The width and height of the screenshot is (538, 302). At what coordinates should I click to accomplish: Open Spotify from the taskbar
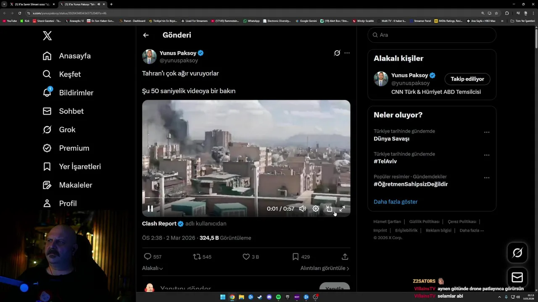[x=278, y=297]
